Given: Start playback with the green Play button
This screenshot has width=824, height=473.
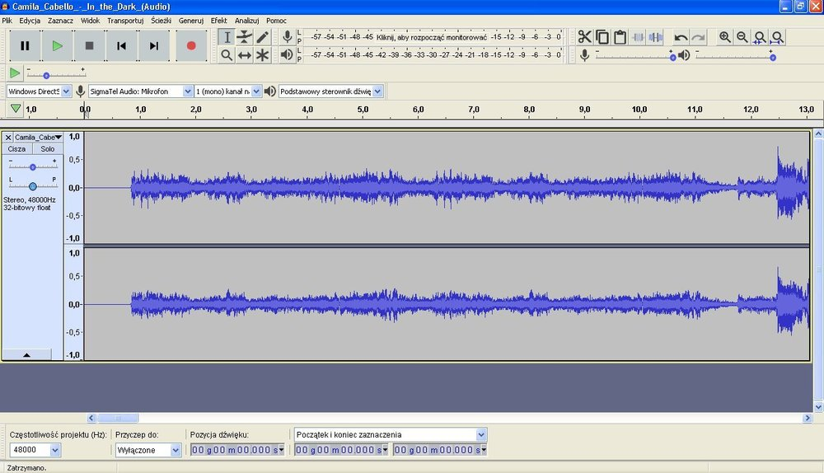Looking at the screenshot, I should [x=58, y=45].
